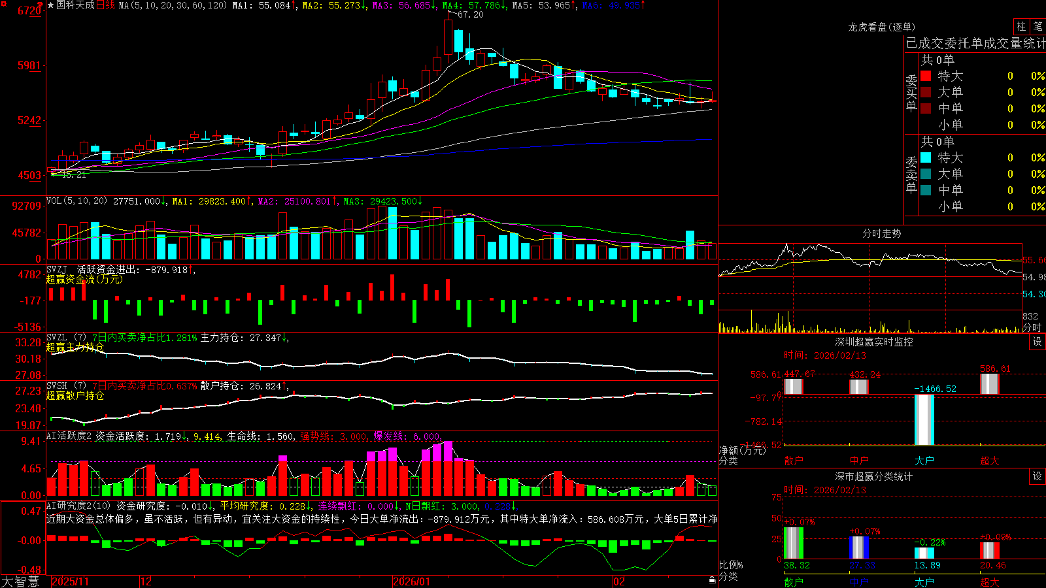Click the red question mark icon above 6720
1046x588 pixels.
pos(41,4)
